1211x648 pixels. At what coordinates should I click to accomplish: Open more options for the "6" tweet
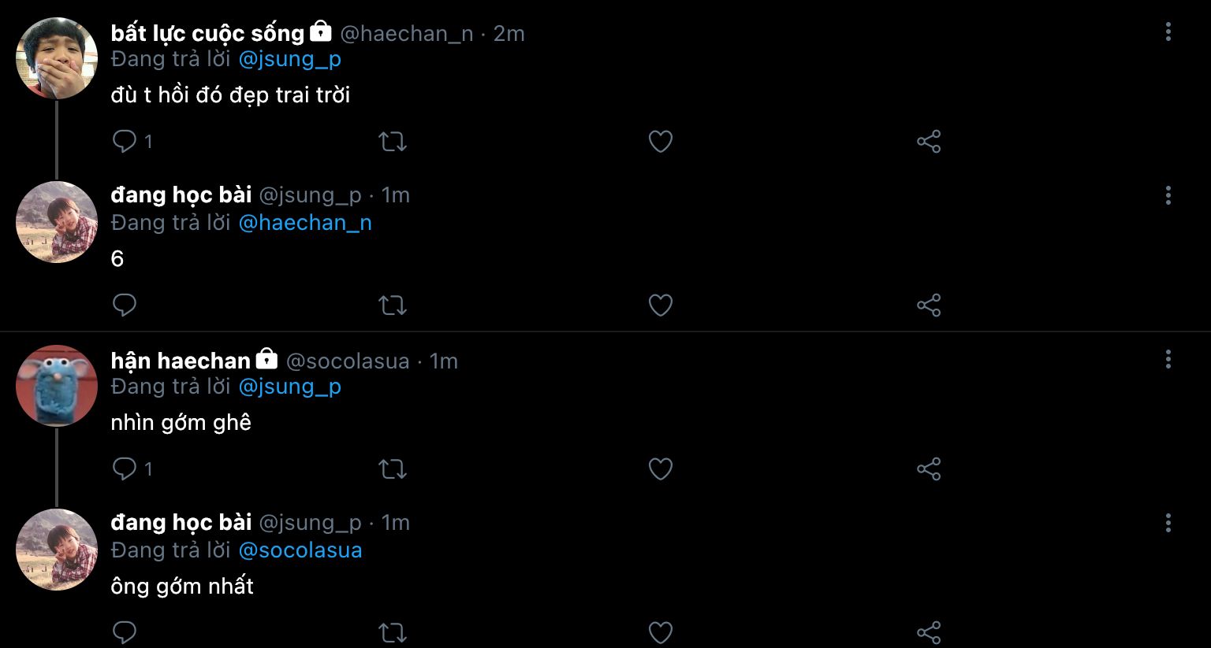(x=1168, y=195)
